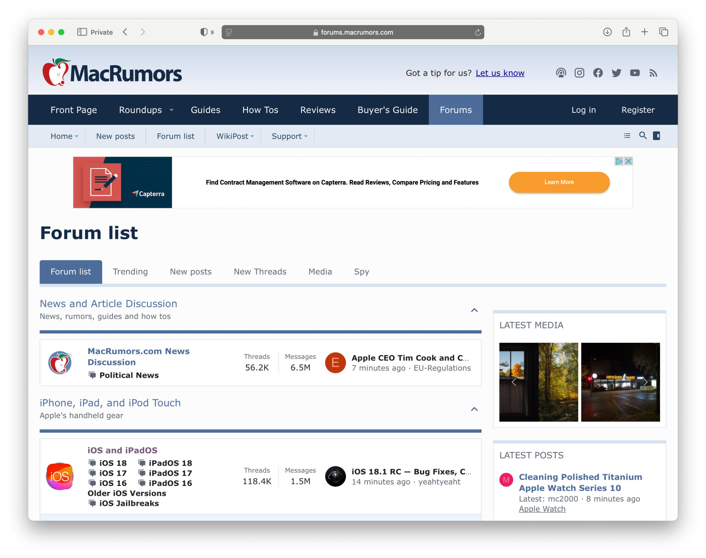Open the Buyer's Guide menu item
The width and height of the screenshot is (706, 558).
pos(388,110)
